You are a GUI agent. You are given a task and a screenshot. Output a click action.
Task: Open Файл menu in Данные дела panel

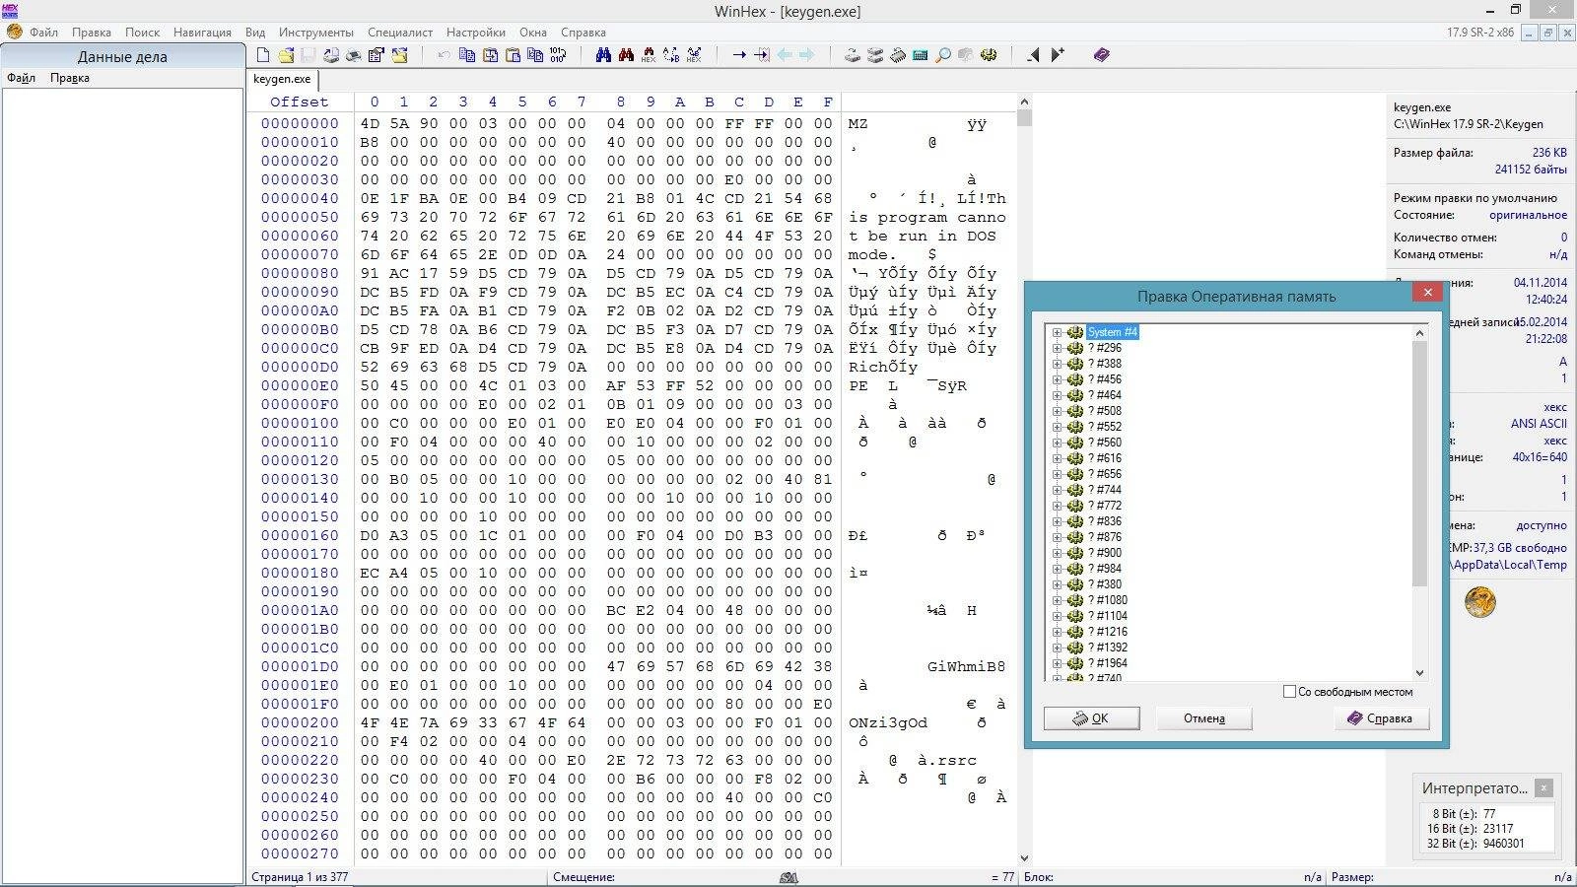pos(21,78)
